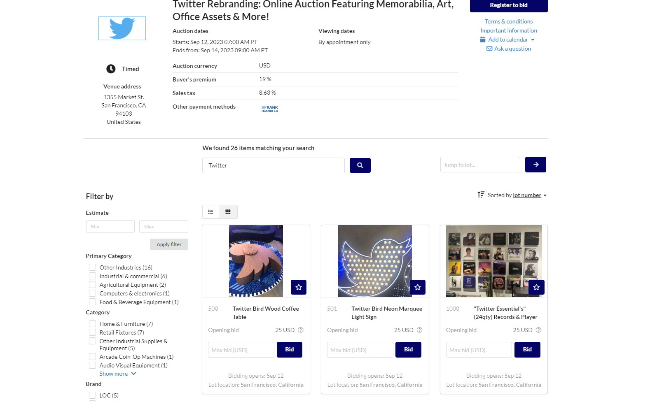Enable the Computers & electronics filter
The image size is (657, 402).
point(93,293)
